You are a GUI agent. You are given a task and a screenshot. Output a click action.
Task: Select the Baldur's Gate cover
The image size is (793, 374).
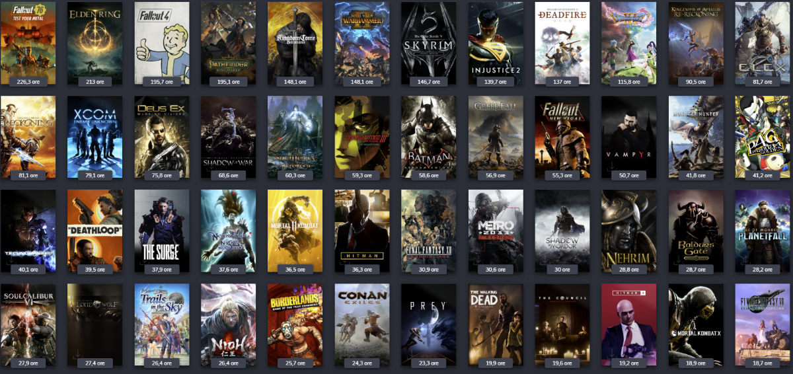[x=696, y=231]
